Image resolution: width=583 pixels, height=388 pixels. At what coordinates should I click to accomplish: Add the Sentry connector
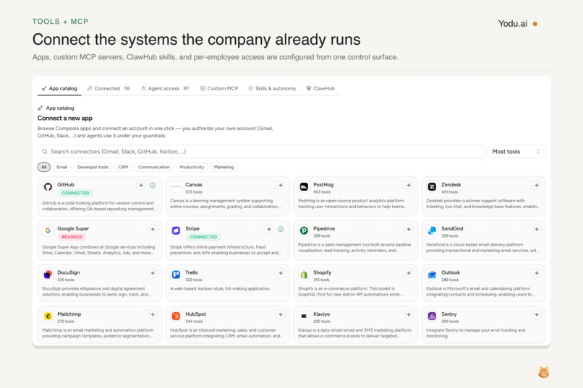[x=537, y=314]
